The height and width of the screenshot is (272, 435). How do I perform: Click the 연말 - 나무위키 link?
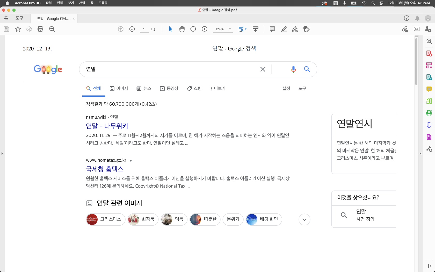107,126
